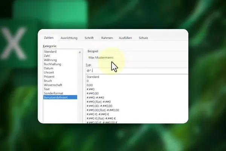Select the Uhrzeit category
Screen dimensions: 226x151
coord(60,72)
